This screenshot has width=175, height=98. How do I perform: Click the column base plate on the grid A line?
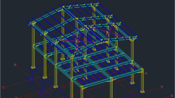33,67
